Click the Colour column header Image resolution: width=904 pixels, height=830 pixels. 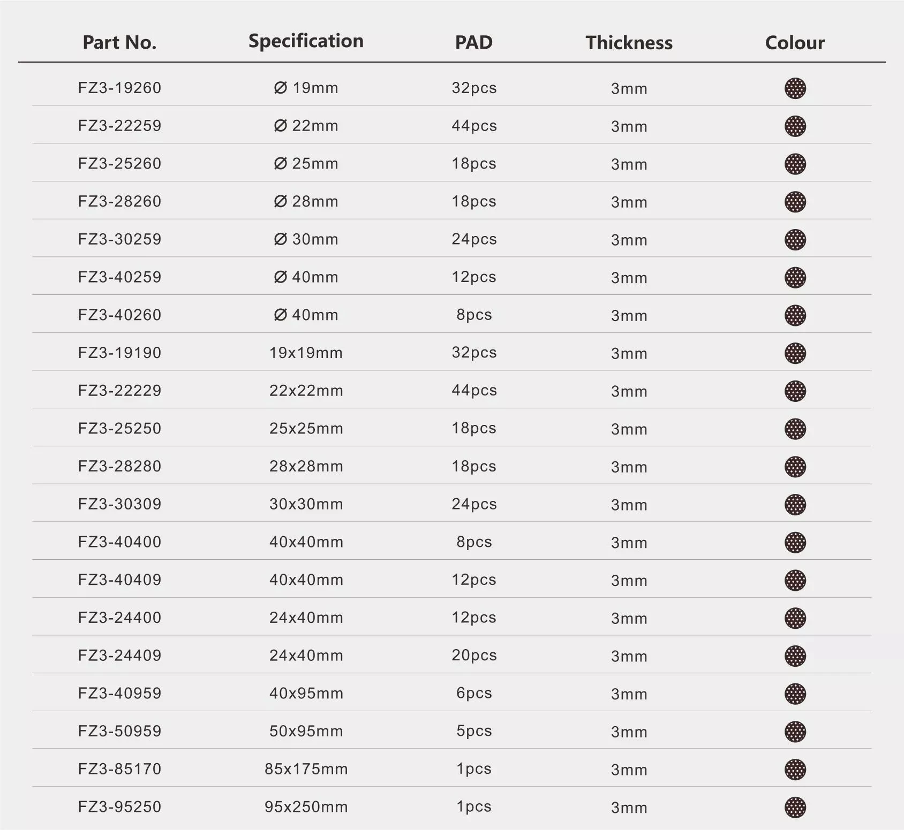[795, 43]
